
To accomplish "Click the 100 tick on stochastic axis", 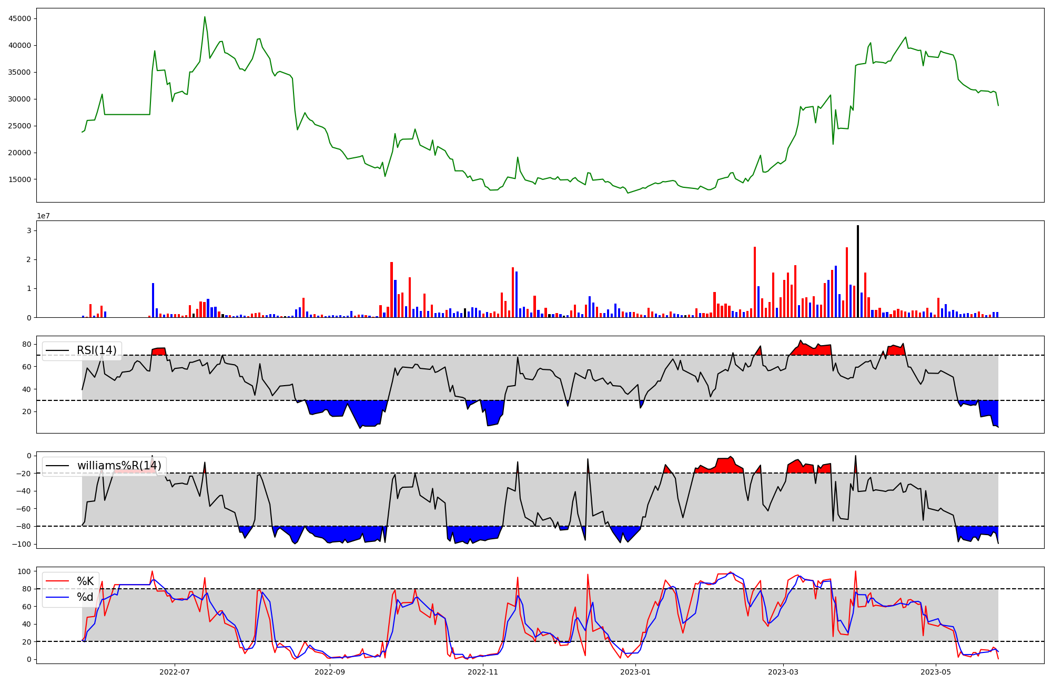I will [25, 571].
